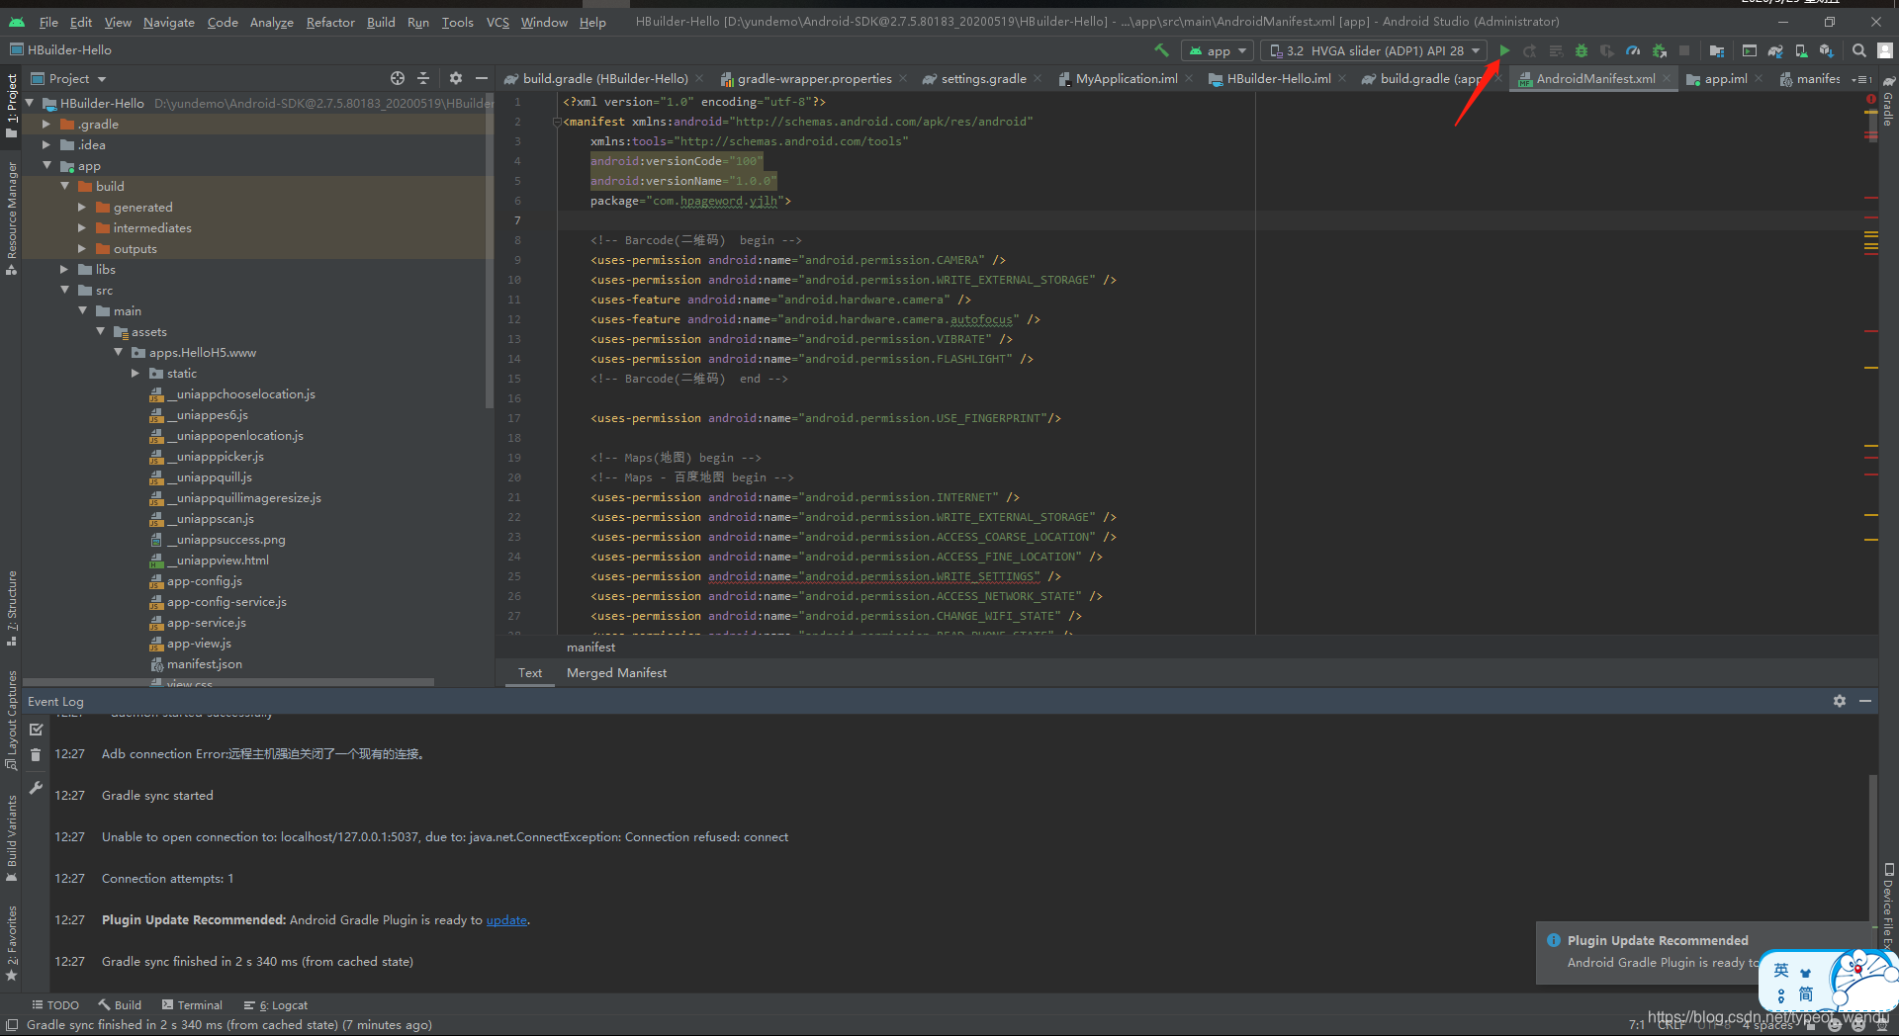The height and width of the screenshot is (1036, 1899).
Task: Open the Gradle tool window on right edge
Action: 1888,103
